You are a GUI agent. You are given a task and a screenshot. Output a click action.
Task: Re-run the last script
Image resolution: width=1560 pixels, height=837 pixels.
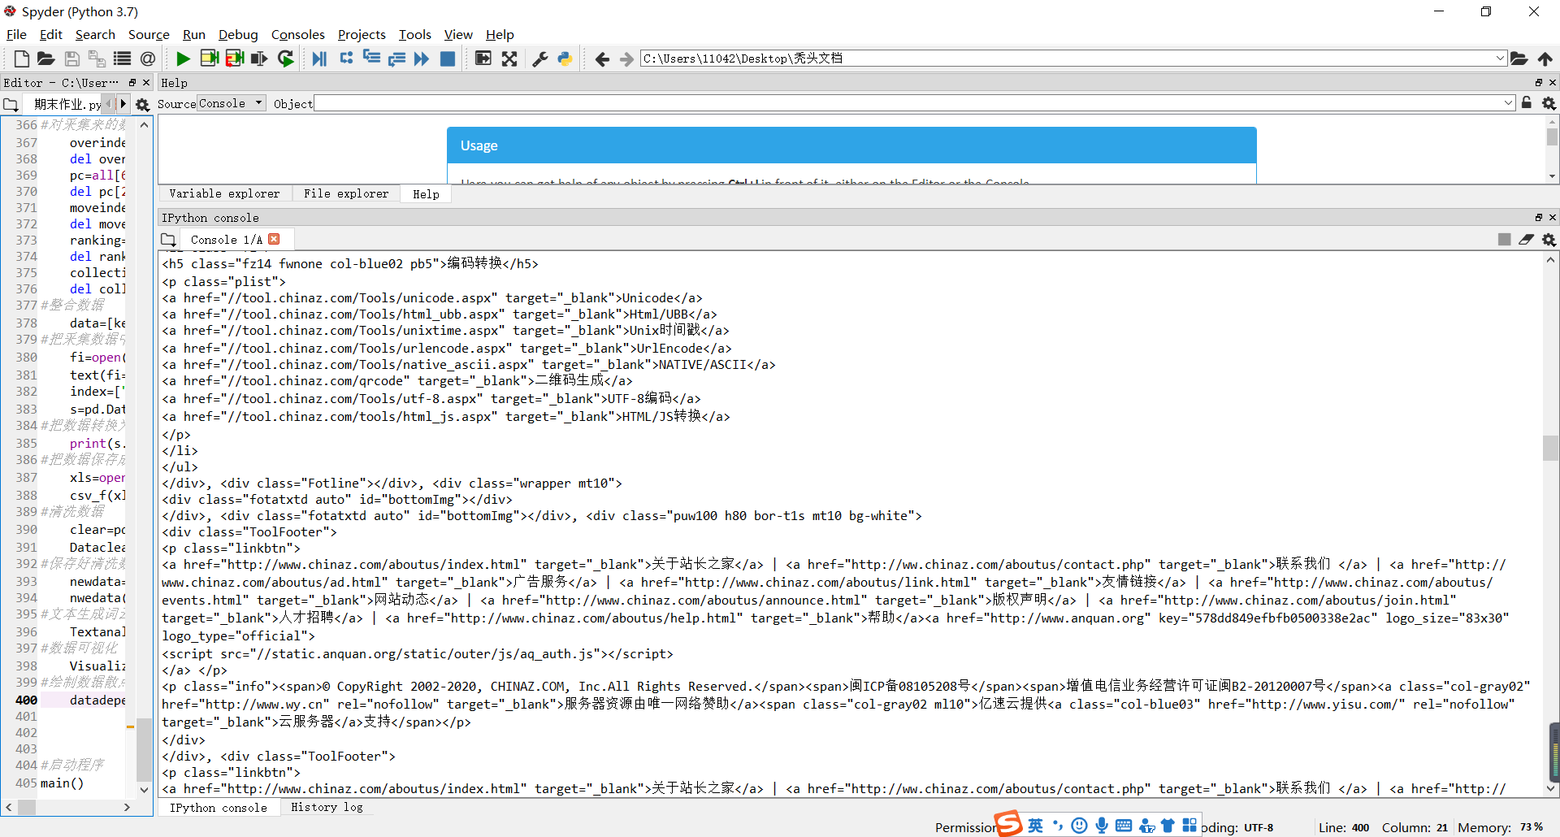[286, 59]
